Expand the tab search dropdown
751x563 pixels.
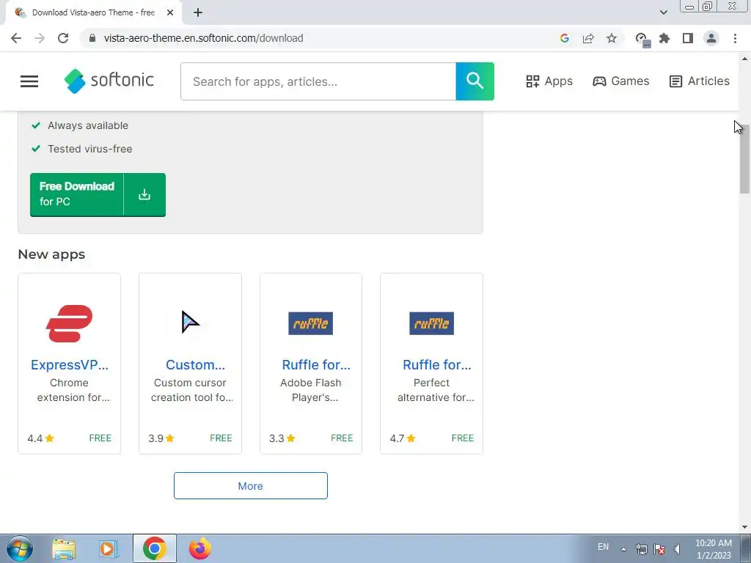(x=663, y=12)
